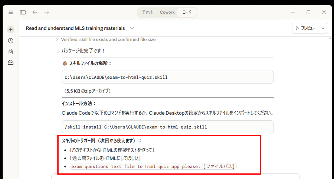Click the exam questions text file trigger code

tap(153, 166)
